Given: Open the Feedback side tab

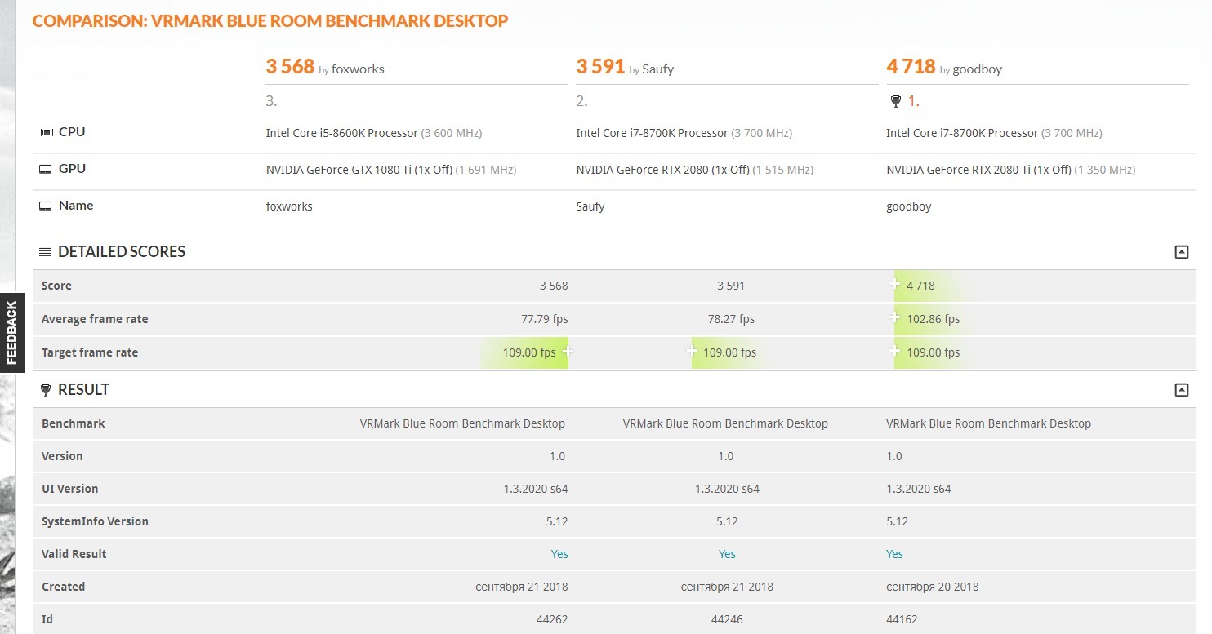Looking at the screenshot, I should [x=11, y=333].
